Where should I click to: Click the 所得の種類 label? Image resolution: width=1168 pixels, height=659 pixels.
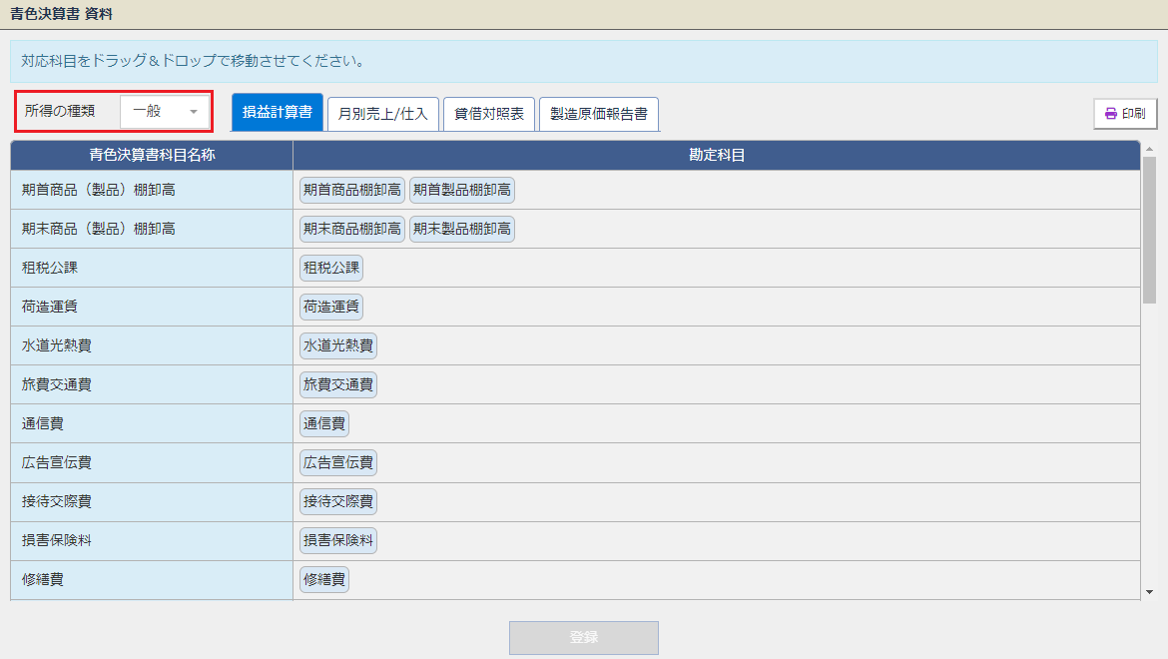60,111
